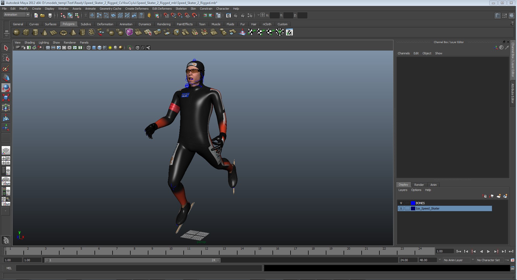Image resolution: width=517 pixels, height=280 pixels.
Task: Click BONES layer blue color swatch
Action: click(413, 203)
